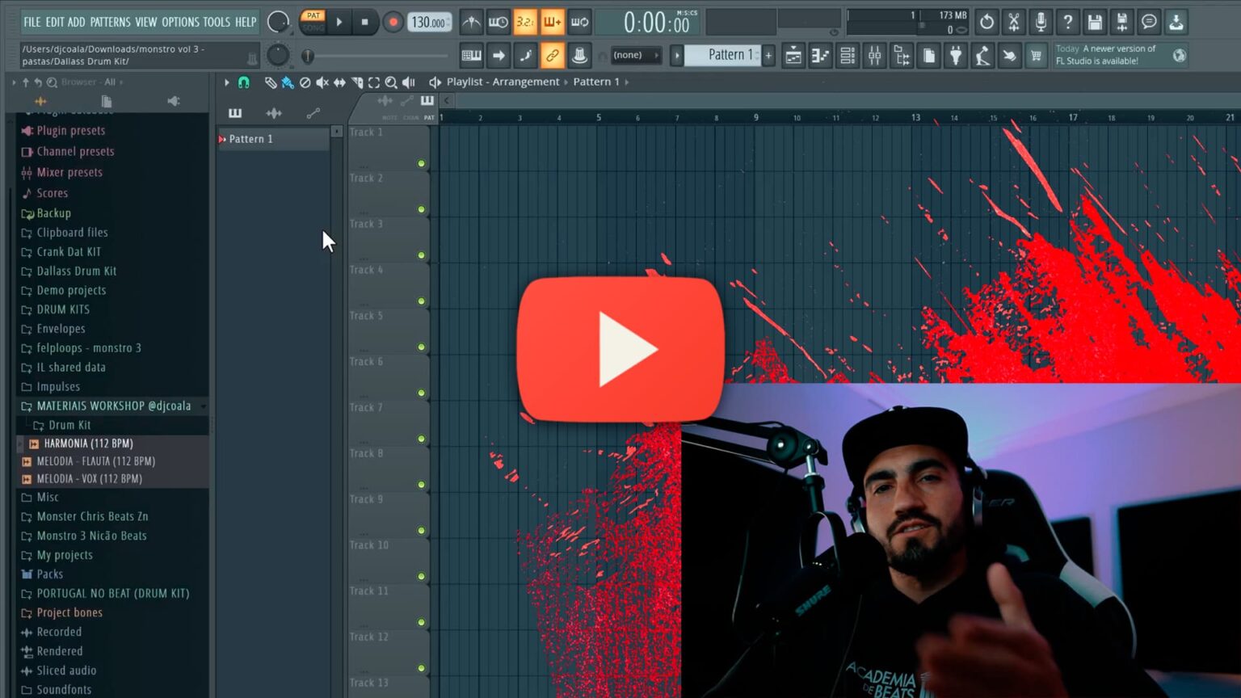Image resolution: width=1241 pixels, height=698 pixels.
Task: Save the current project
Action: (1094, 22)
